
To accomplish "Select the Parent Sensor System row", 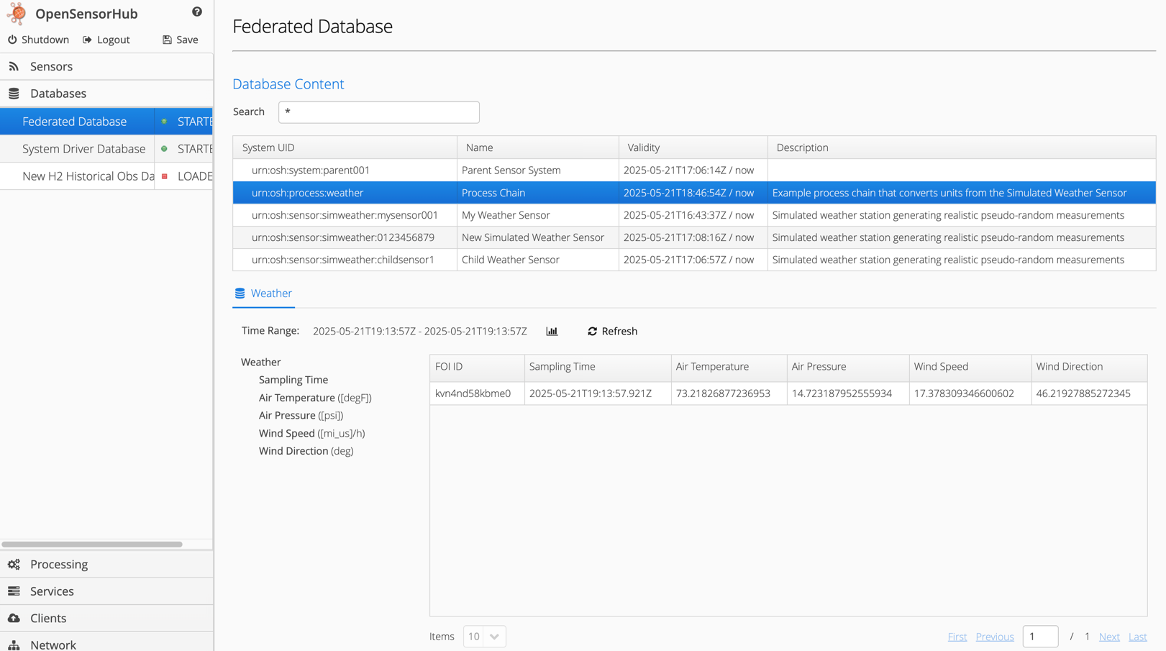I will click(x=511, y=170).
